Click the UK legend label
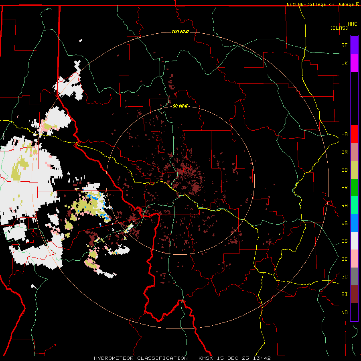 pos(344,63)
